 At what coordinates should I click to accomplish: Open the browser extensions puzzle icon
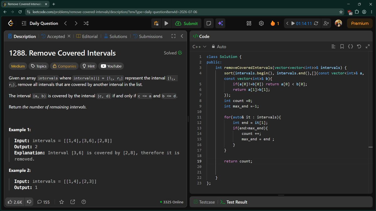pyautogui.click(x=357, y=12)
